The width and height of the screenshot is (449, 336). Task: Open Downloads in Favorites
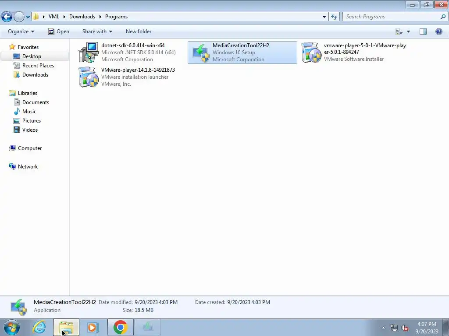[35, 74]
